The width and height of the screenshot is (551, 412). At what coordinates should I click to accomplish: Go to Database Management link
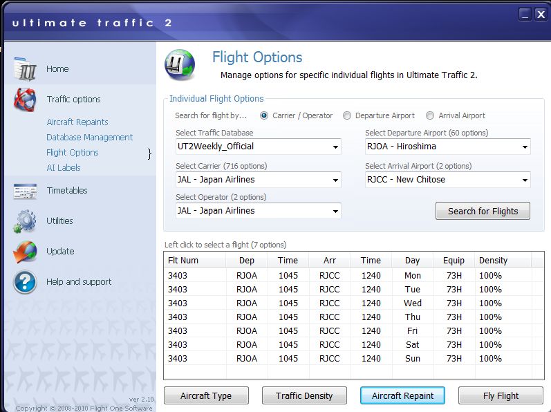pos(90,138)
